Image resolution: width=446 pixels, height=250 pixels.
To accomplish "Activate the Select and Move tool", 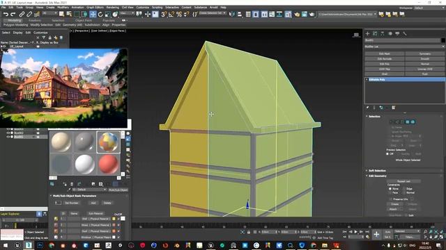I will pos(93,14).
